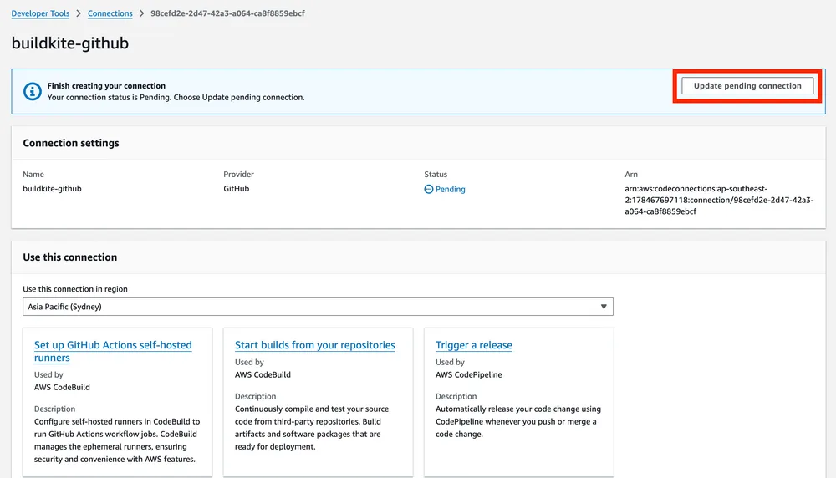This screenshot has height=478, width=836.
Task: Click the Pending status circle icon
Action: [429, 189]
